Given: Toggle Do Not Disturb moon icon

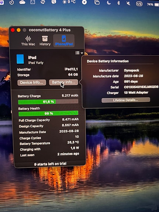Looking at the screenshot, I should pyautogui.click(x=109, y=3).
